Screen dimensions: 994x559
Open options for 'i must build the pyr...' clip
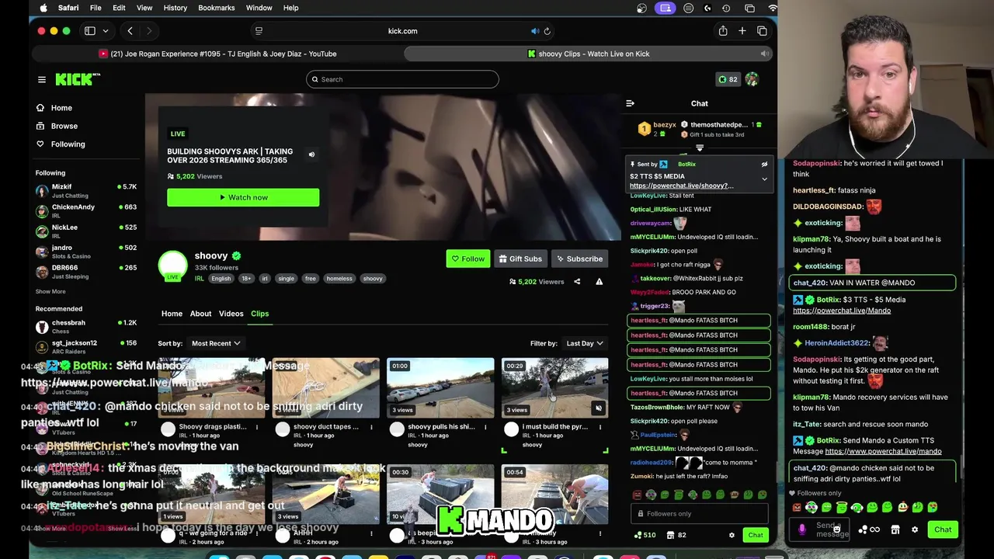point(600,427)
